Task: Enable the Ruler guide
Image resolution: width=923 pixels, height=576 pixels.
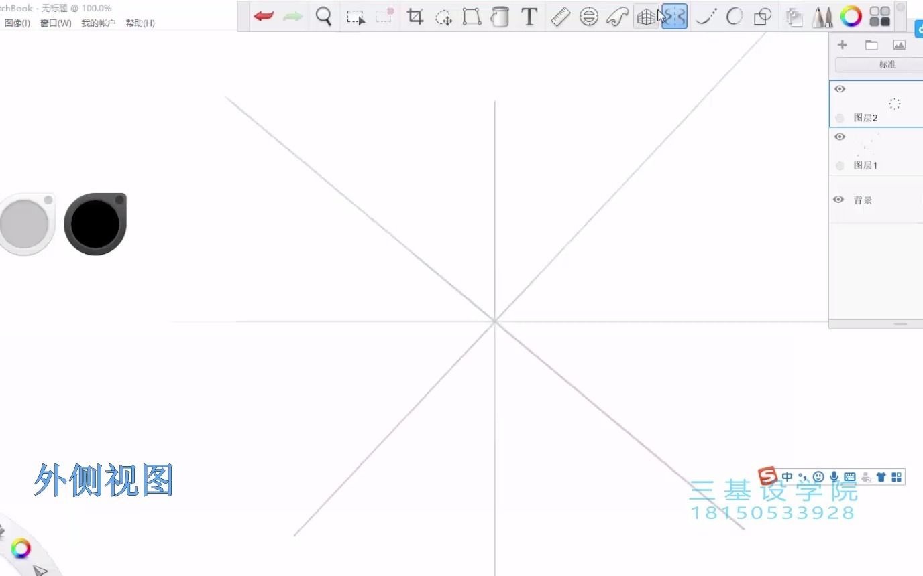Action: (560, 17)
